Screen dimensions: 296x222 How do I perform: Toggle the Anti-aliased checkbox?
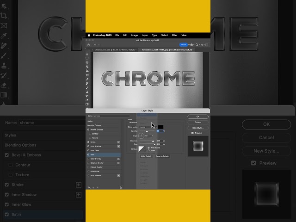(x=148, y=148)
